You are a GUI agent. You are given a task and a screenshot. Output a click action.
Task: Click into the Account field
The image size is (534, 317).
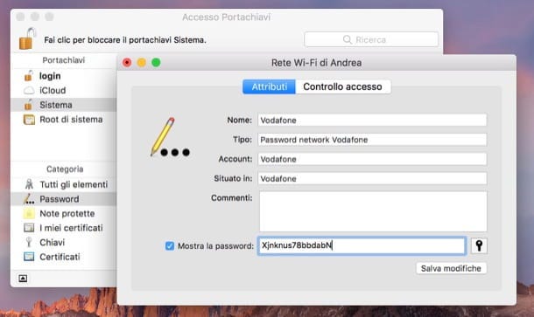point(372,159)
